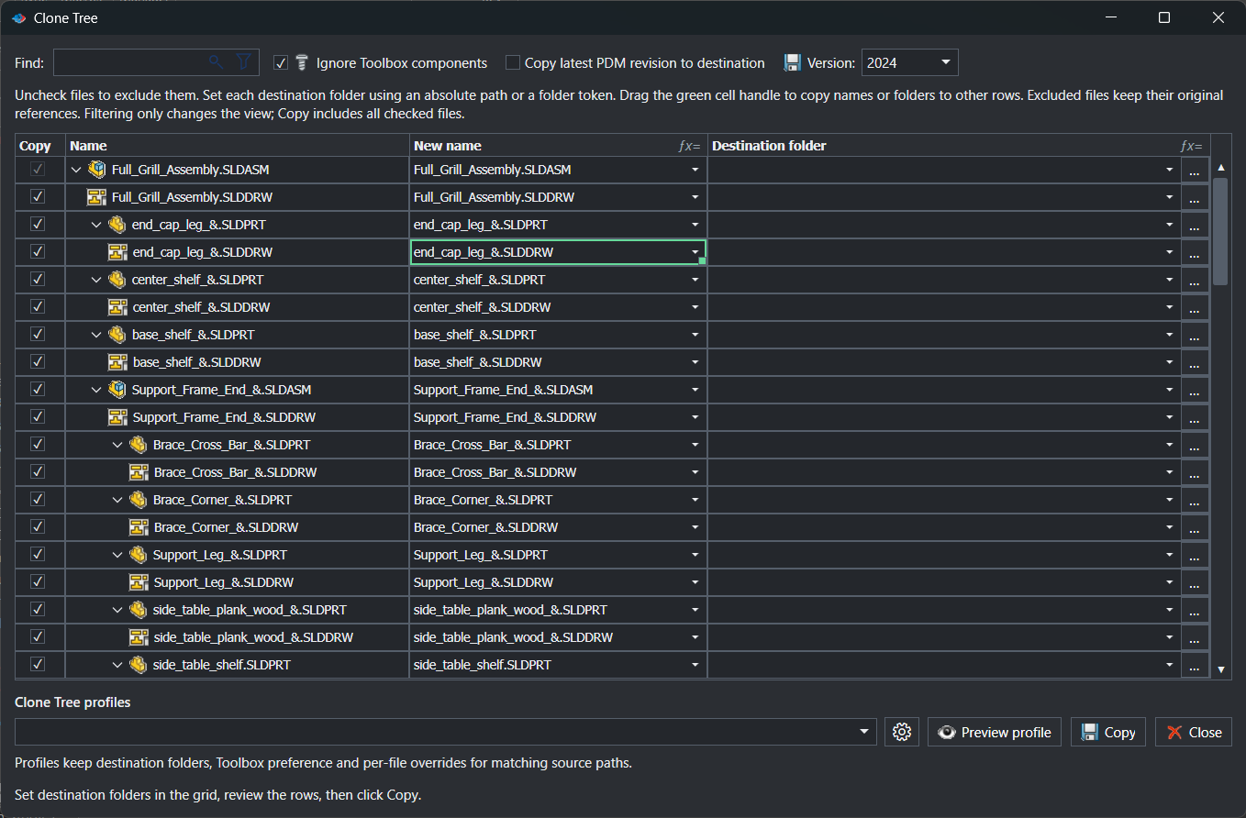The image size is (1246, 818).
Task: Click the Copy button
Action: [1108, 732]
